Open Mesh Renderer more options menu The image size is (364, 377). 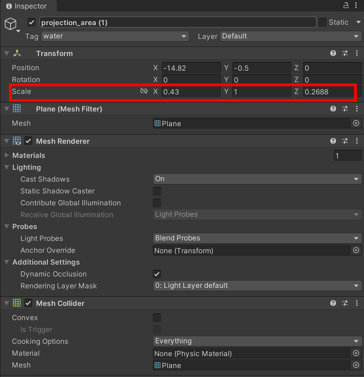(357, 141)
